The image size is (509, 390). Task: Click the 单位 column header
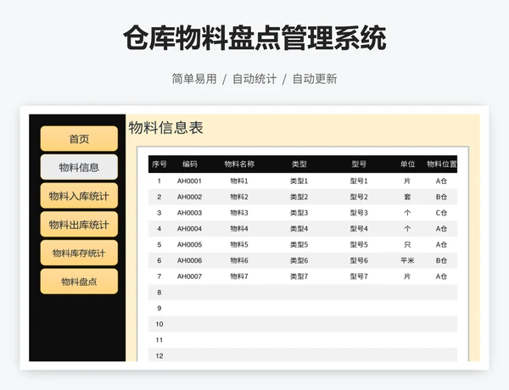click(407, 164)
